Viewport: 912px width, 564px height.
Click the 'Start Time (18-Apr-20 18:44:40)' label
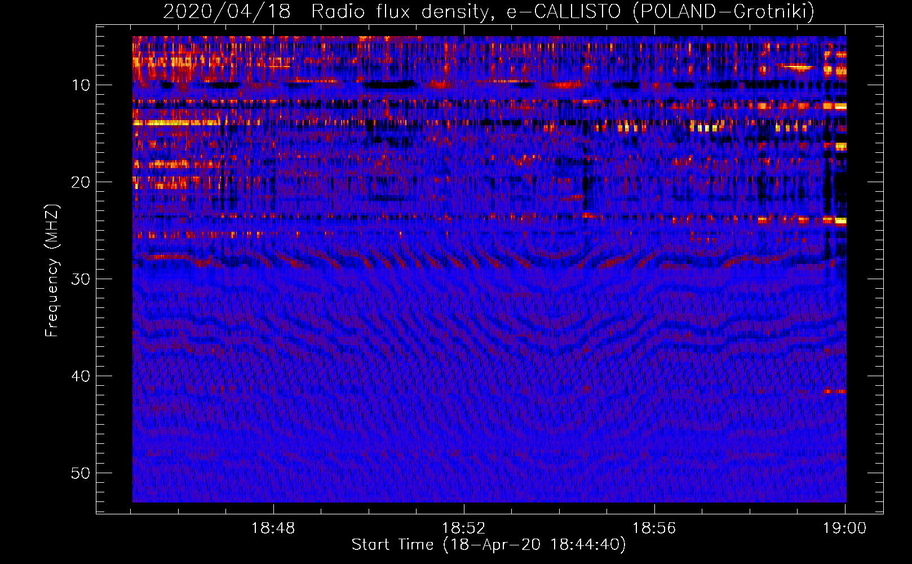(489, 545)
